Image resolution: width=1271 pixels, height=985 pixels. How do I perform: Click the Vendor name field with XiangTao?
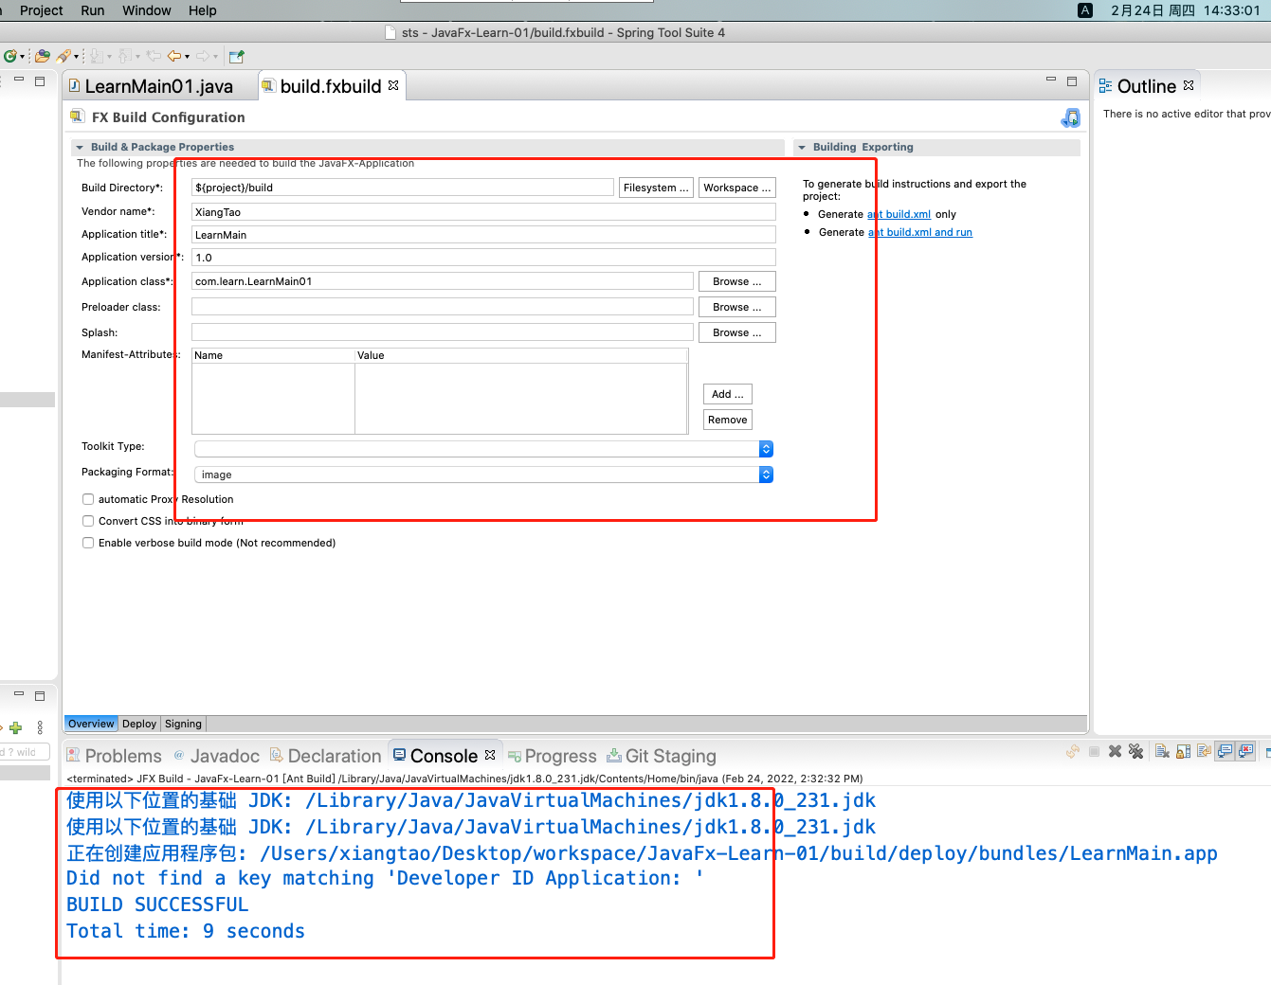click(x=483, y=212)
